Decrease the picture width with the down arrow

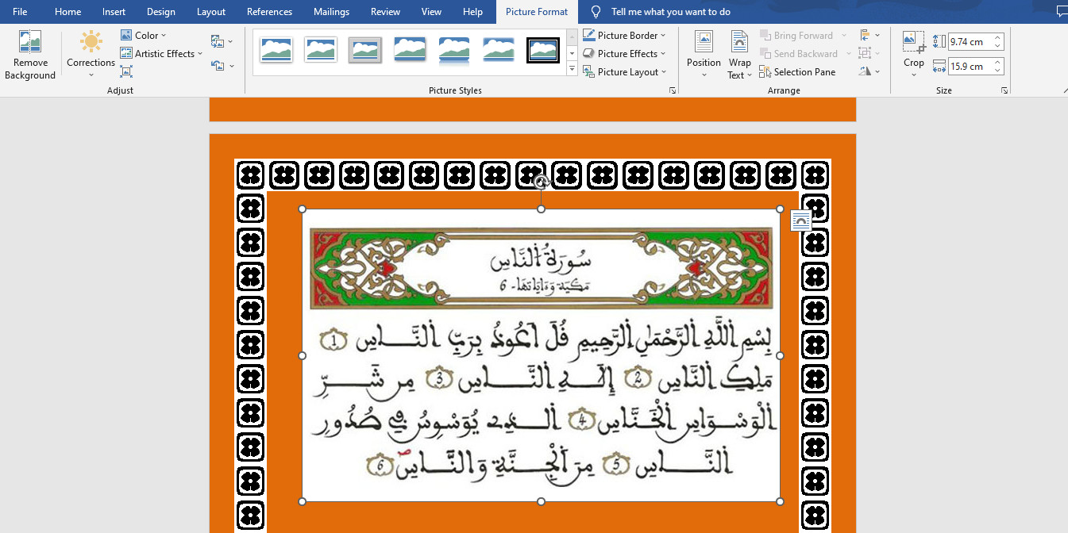tap(998, 71)
